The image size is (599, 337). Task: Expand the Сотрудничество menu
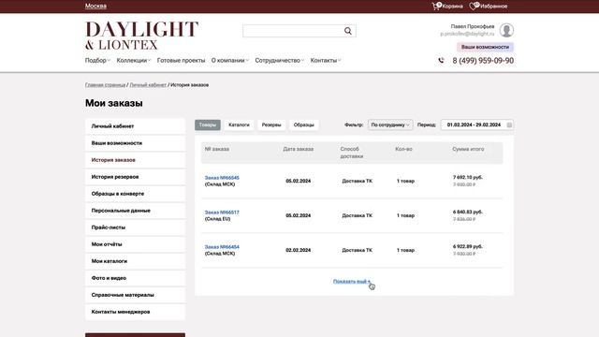(x=279, y=60)
